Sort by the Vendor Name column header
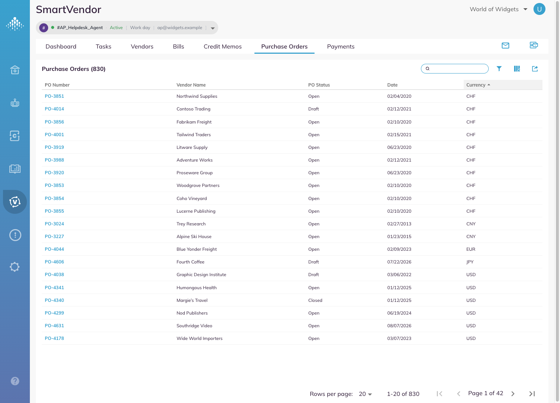The height and width of the screenshot is (403, 560). (x=191, y=85)
